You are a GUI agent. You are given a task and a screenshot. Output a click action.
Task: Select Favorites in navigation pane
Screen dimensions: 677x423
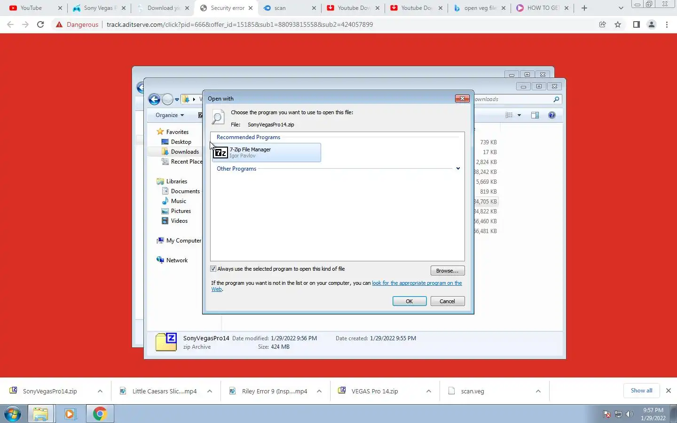coord(177,132)
